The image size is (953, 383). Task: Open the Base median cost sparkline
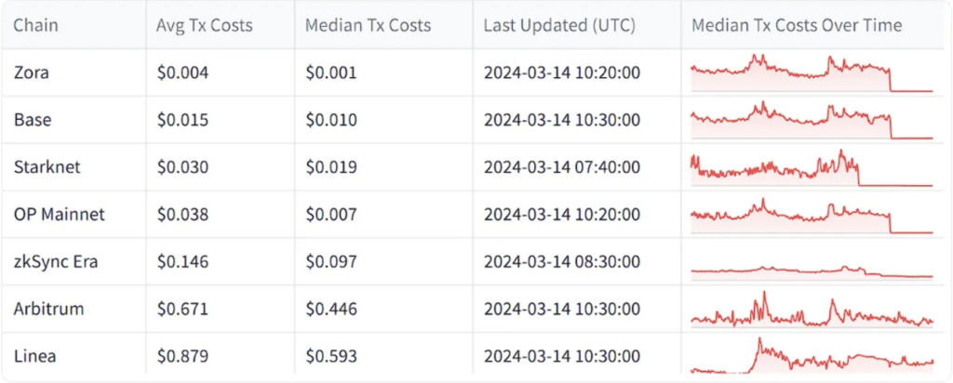tap(812, 120)
